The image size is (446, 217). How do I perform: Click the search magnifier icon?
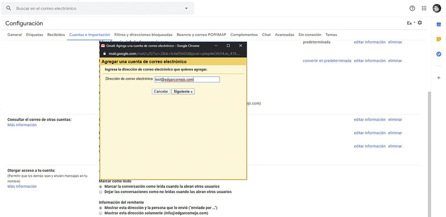pos(9,9)
